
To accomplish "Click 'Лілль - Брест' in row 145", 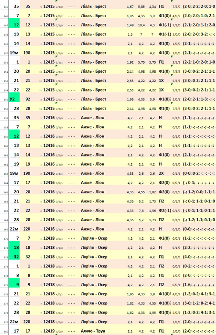I will pyautogui.click(x=93, y=6).
